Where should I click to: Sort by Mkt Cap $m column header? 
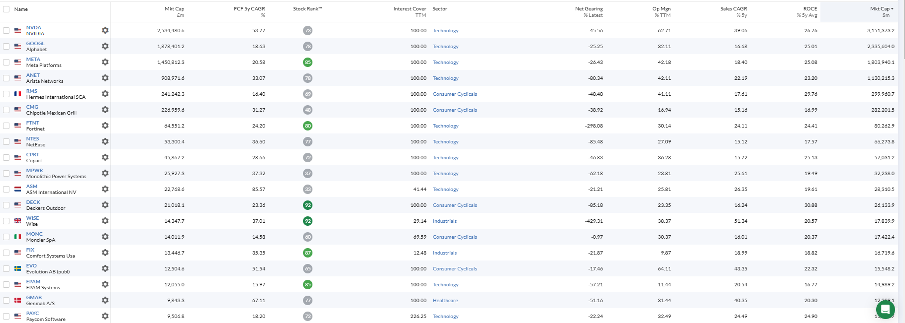tap(881, 12)
